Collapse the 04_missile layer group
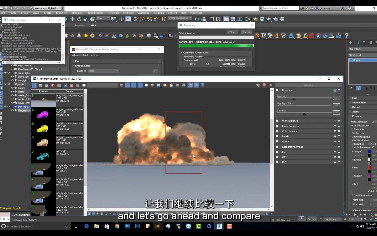 (x=5, y=84)
